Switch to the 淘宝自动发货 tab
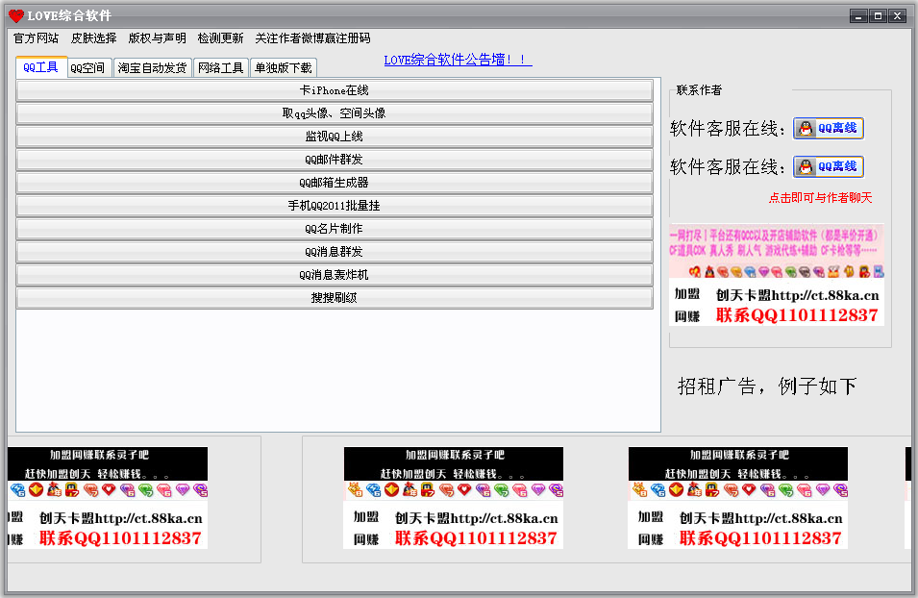Image resolution: width=918 pixels, height=598 pixels. click(152, 68)
